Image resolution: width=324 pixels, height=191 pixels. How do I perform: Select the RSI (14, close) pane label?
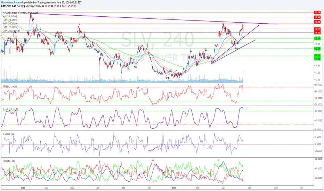(x=9, y=86)
